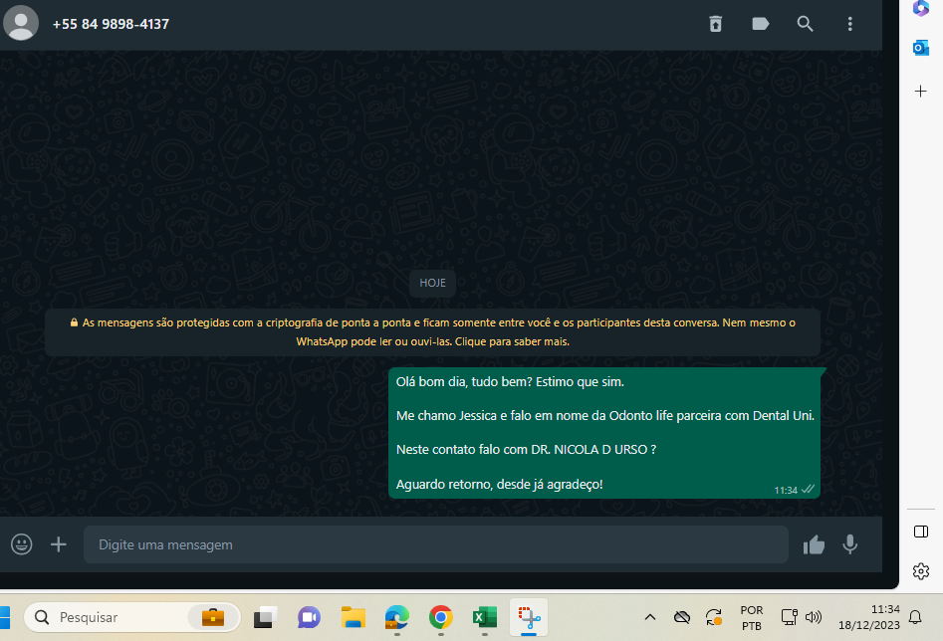
Task: Switch to Microsoft Edge on taskbar
Action: click(x=397, y=617)
